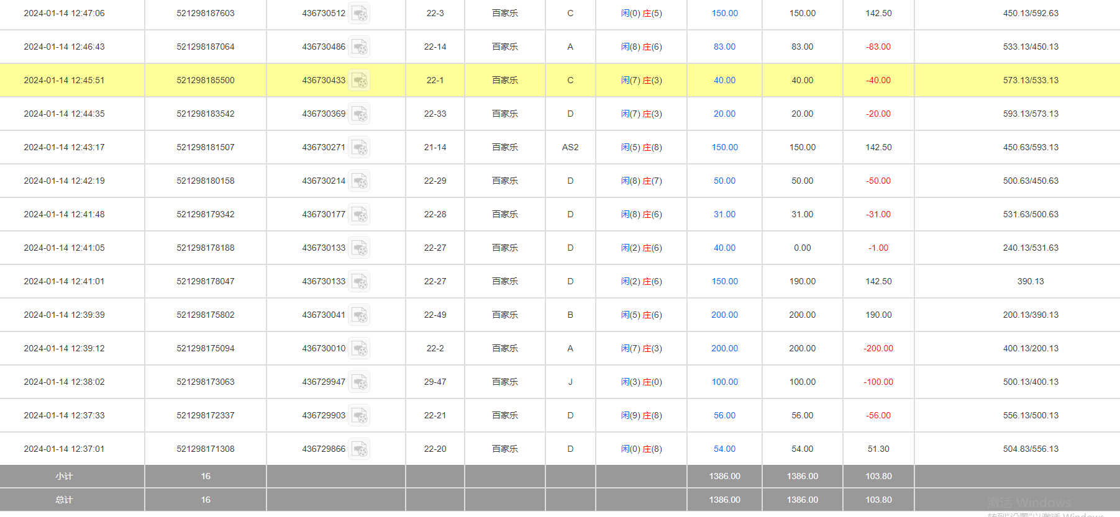Screen dimensions: 1120x517
Task: Click the 小计 subtotal row label
Action: point(64,477)
